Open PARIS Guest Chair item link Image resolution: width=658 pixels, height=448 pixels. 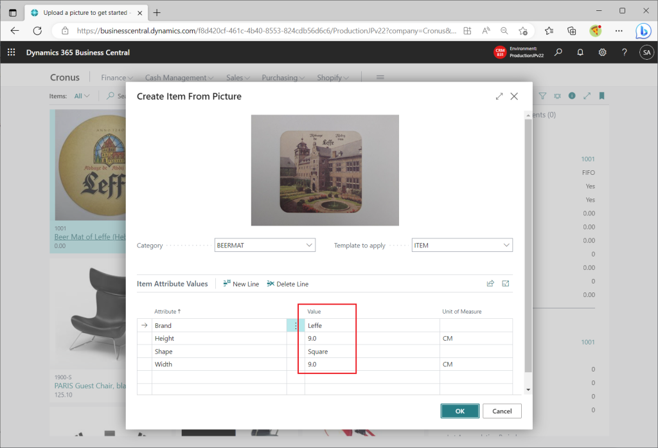90,386
